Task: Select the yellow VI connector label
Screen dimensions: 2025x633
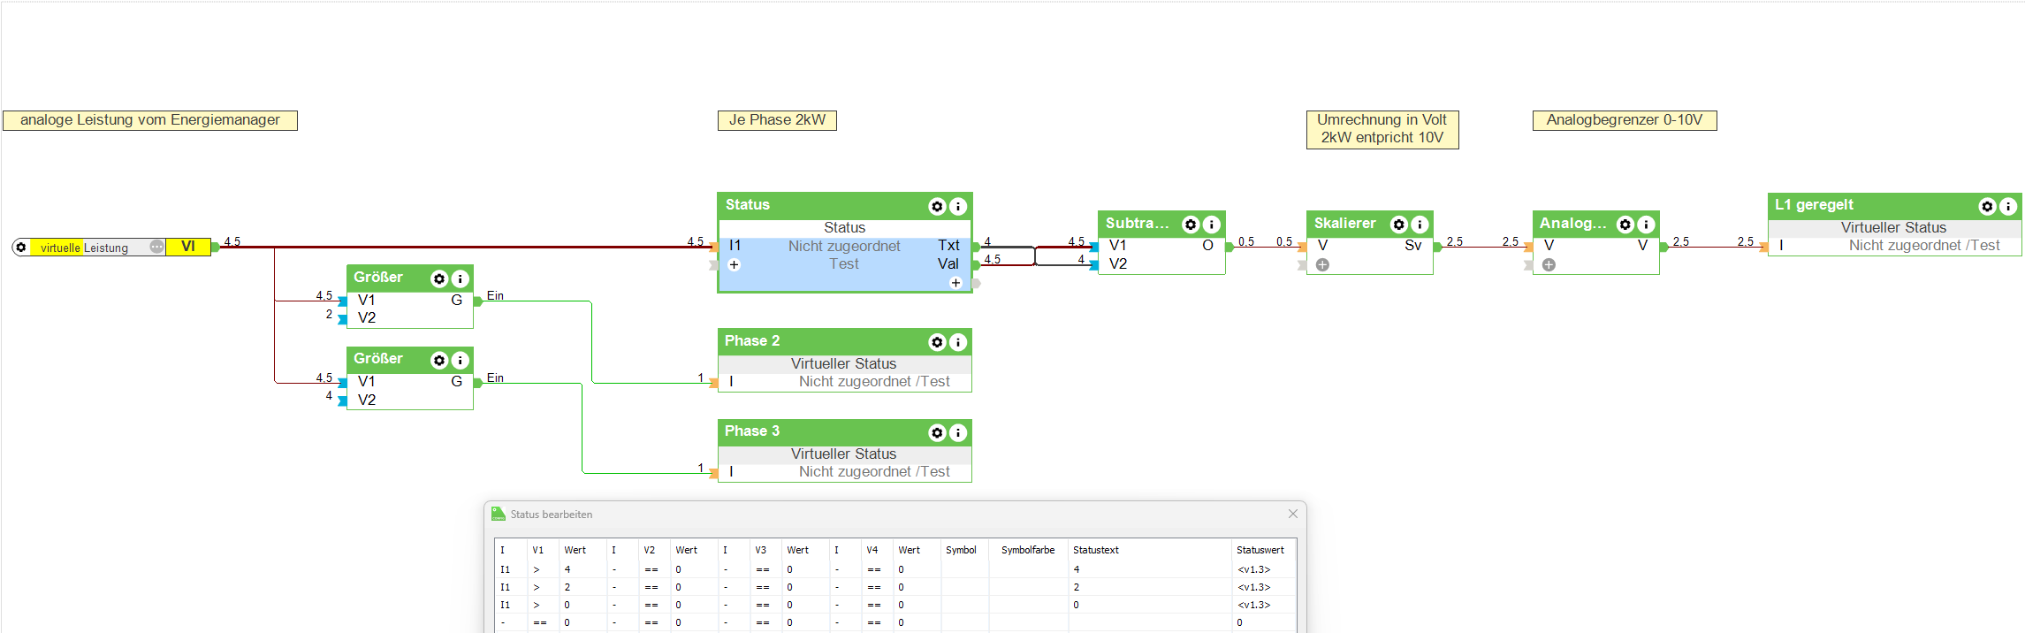Action: (188, 247)
